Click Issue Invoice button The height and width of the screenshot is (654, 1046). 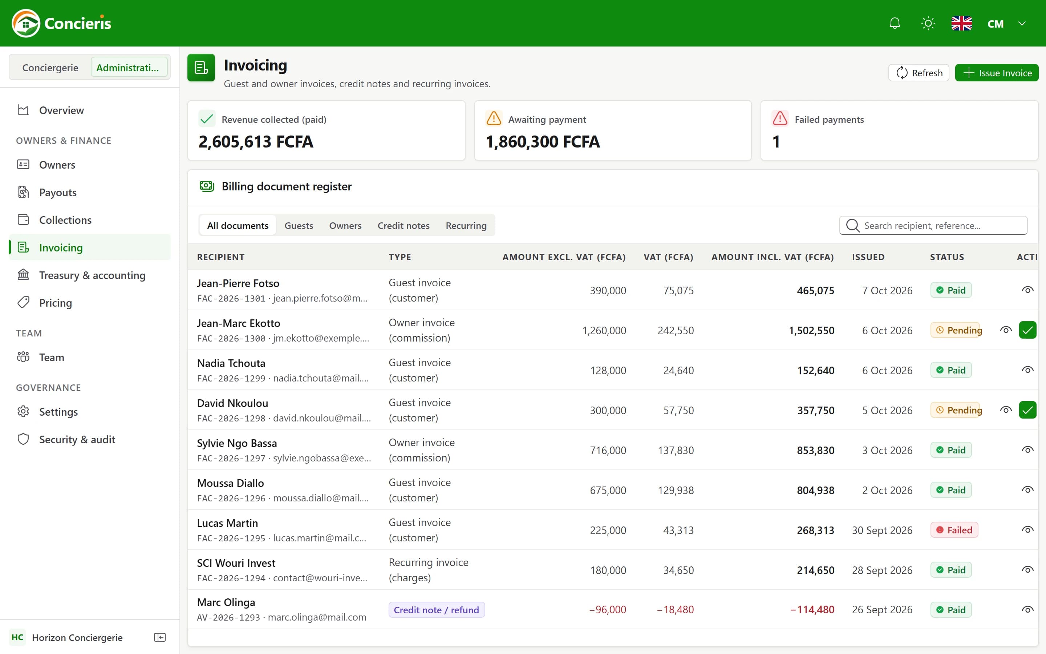[x=997, y=73]
